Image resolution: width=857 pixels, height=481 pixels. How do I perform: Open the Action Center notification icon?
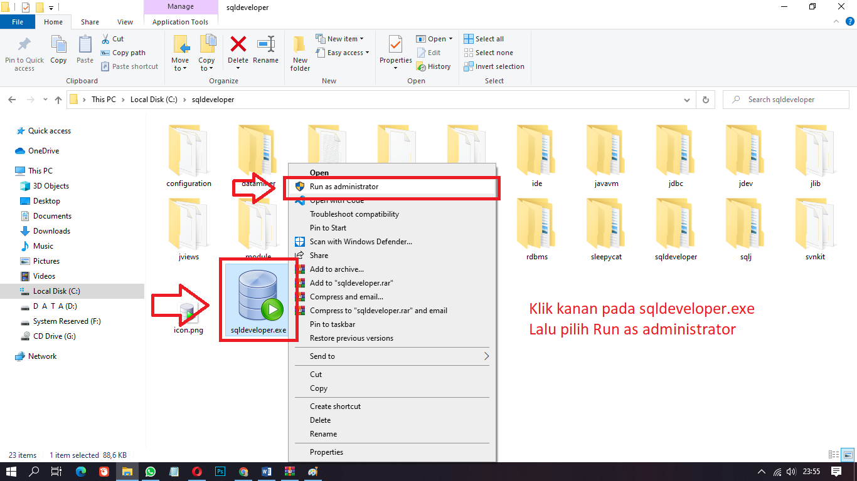coord(836,472)
